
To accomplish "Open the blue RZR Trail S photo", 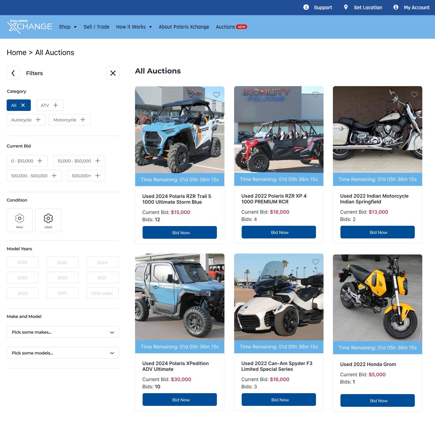I will (x=180, y=130).
